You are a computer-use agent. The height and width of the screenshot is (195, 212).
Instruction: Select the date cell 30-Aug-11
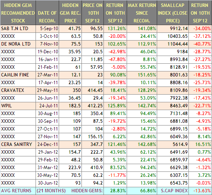pyautogui.click(x=47, y=114)
